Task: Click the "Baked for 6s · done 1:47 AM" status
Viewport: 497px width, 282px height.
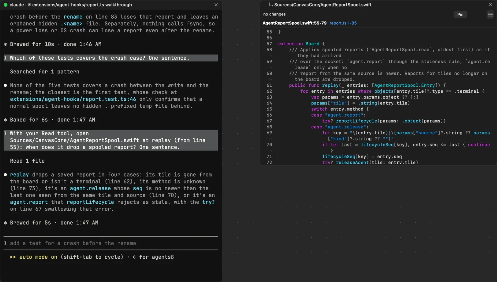Action: pyautogui.click(x=49, y=120)
